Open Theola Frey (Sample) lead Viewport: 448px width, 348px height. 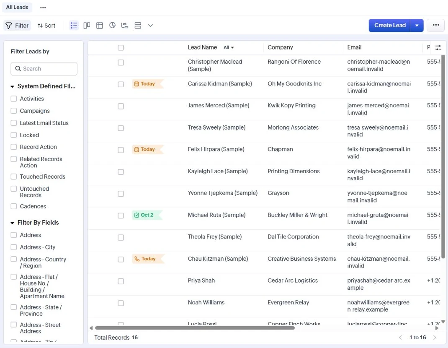coord(214,237)
